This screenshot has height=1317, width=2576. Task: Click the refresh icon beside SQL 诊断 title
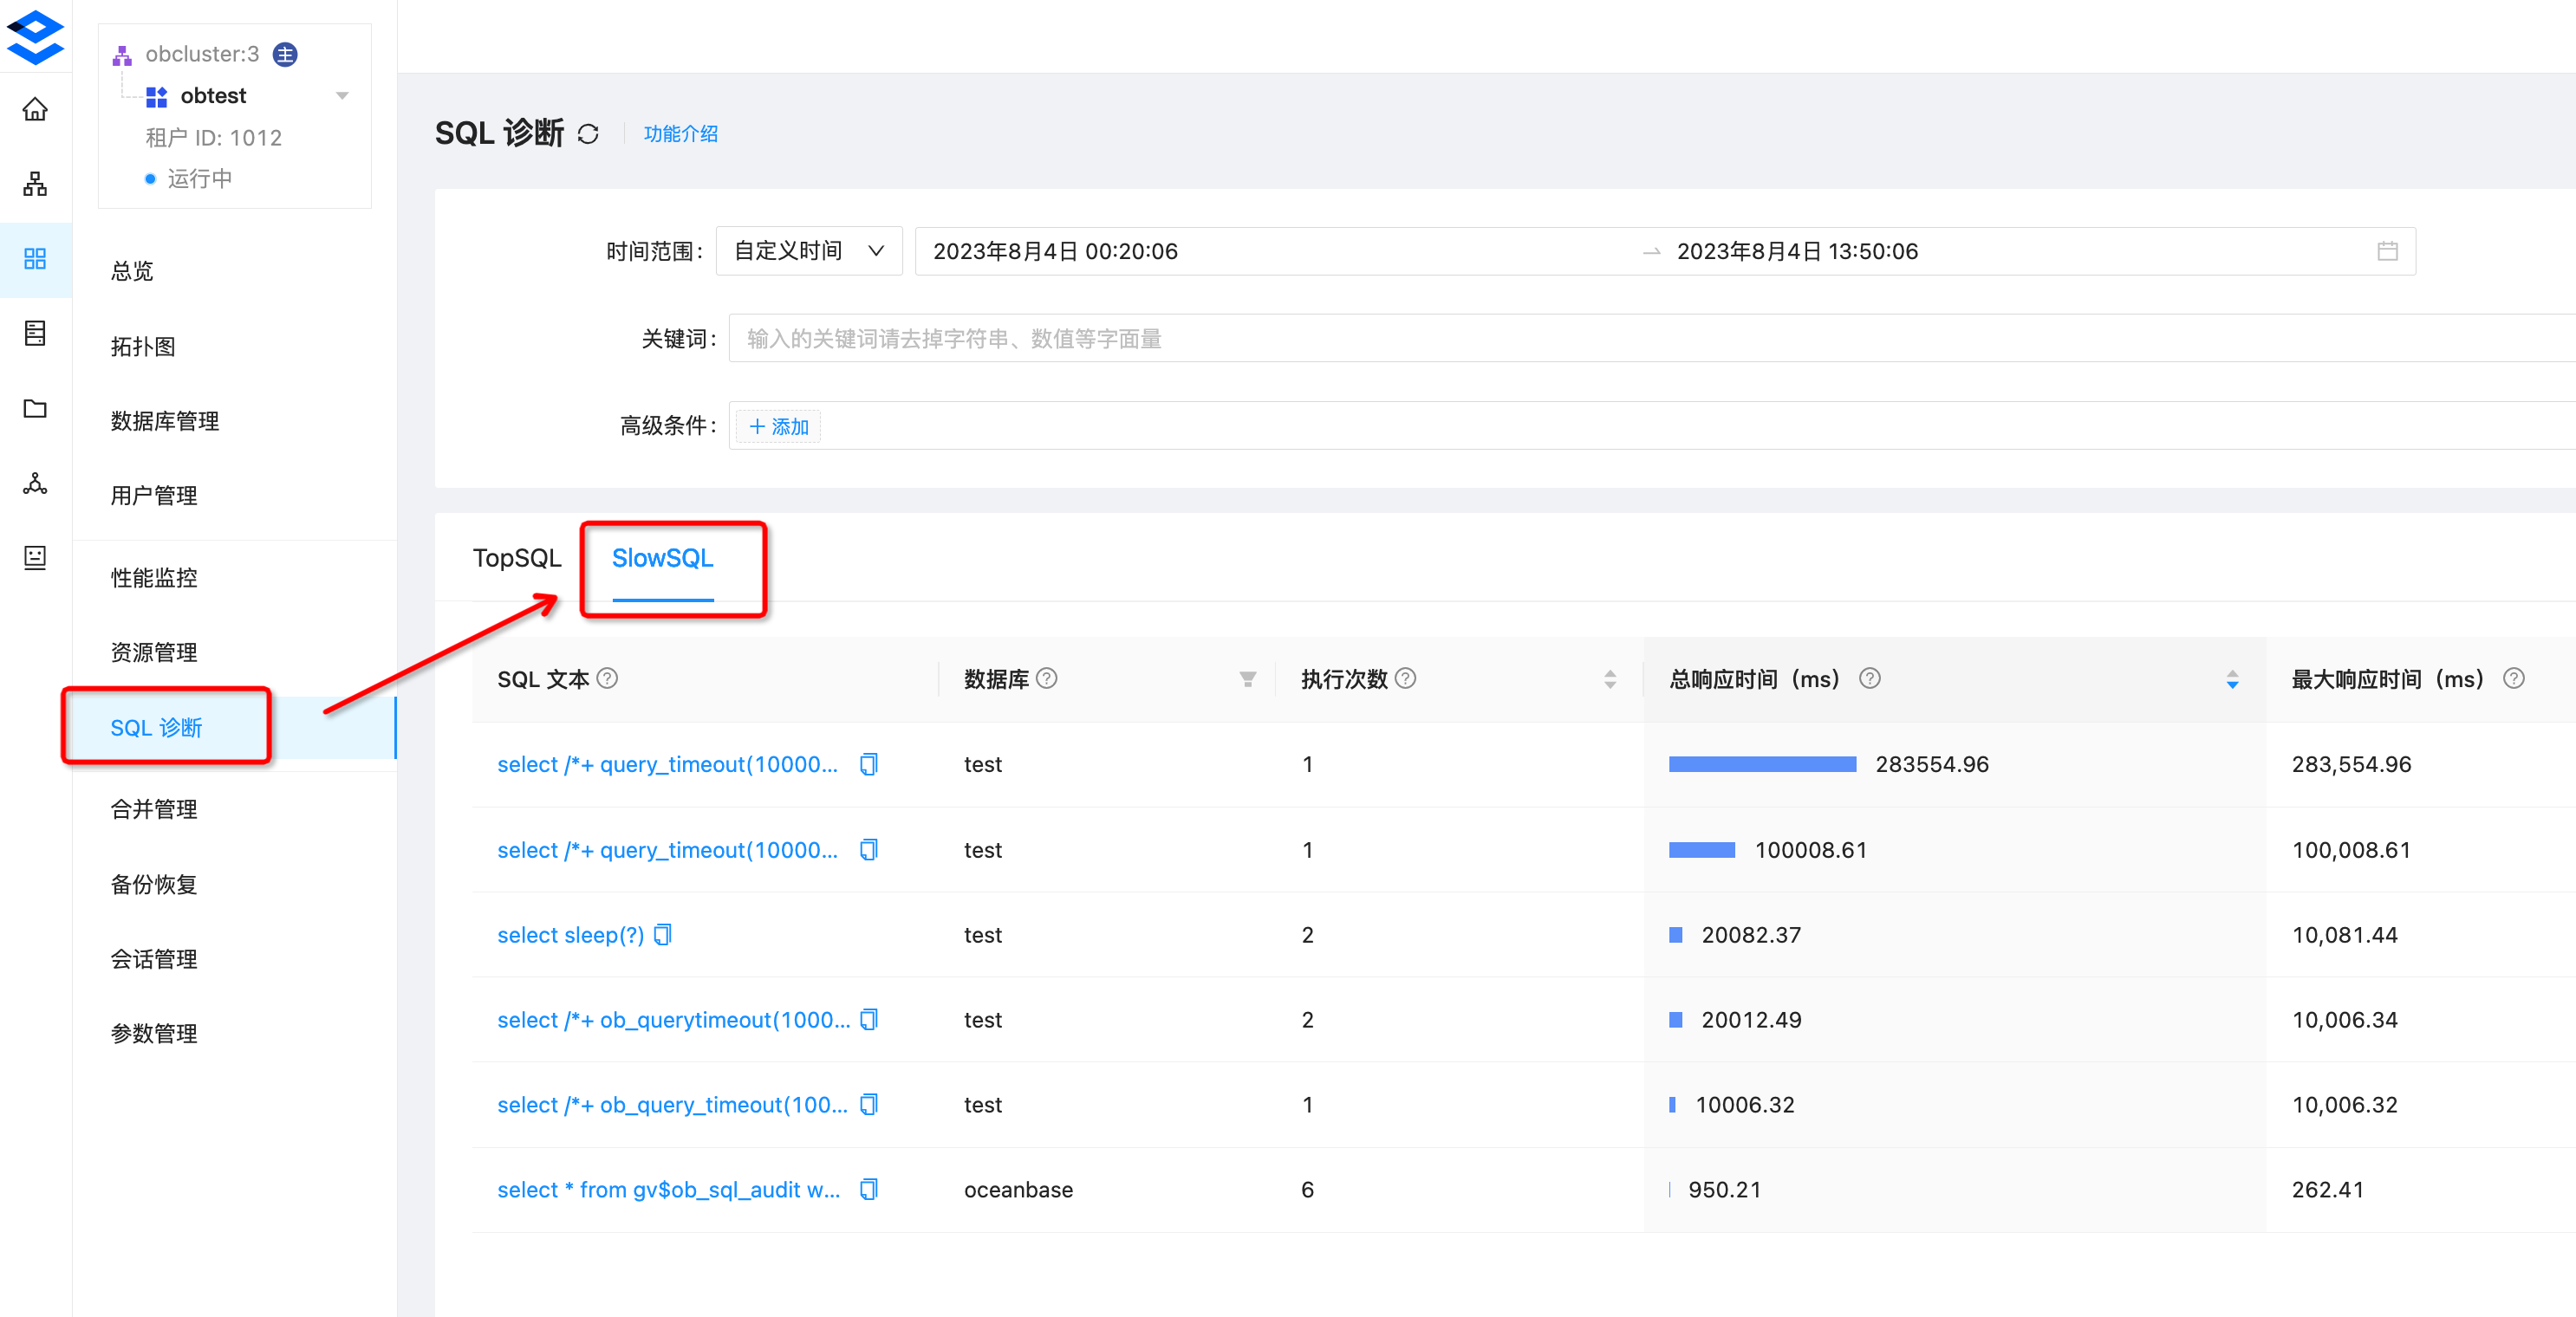click(589, 133)
